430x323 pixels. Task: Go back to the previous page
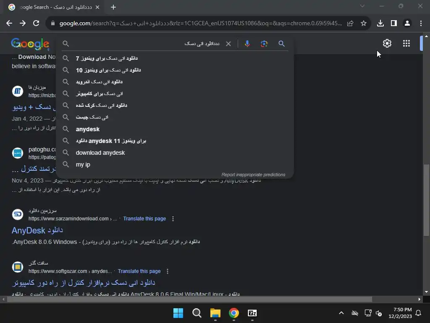point(9,24)
